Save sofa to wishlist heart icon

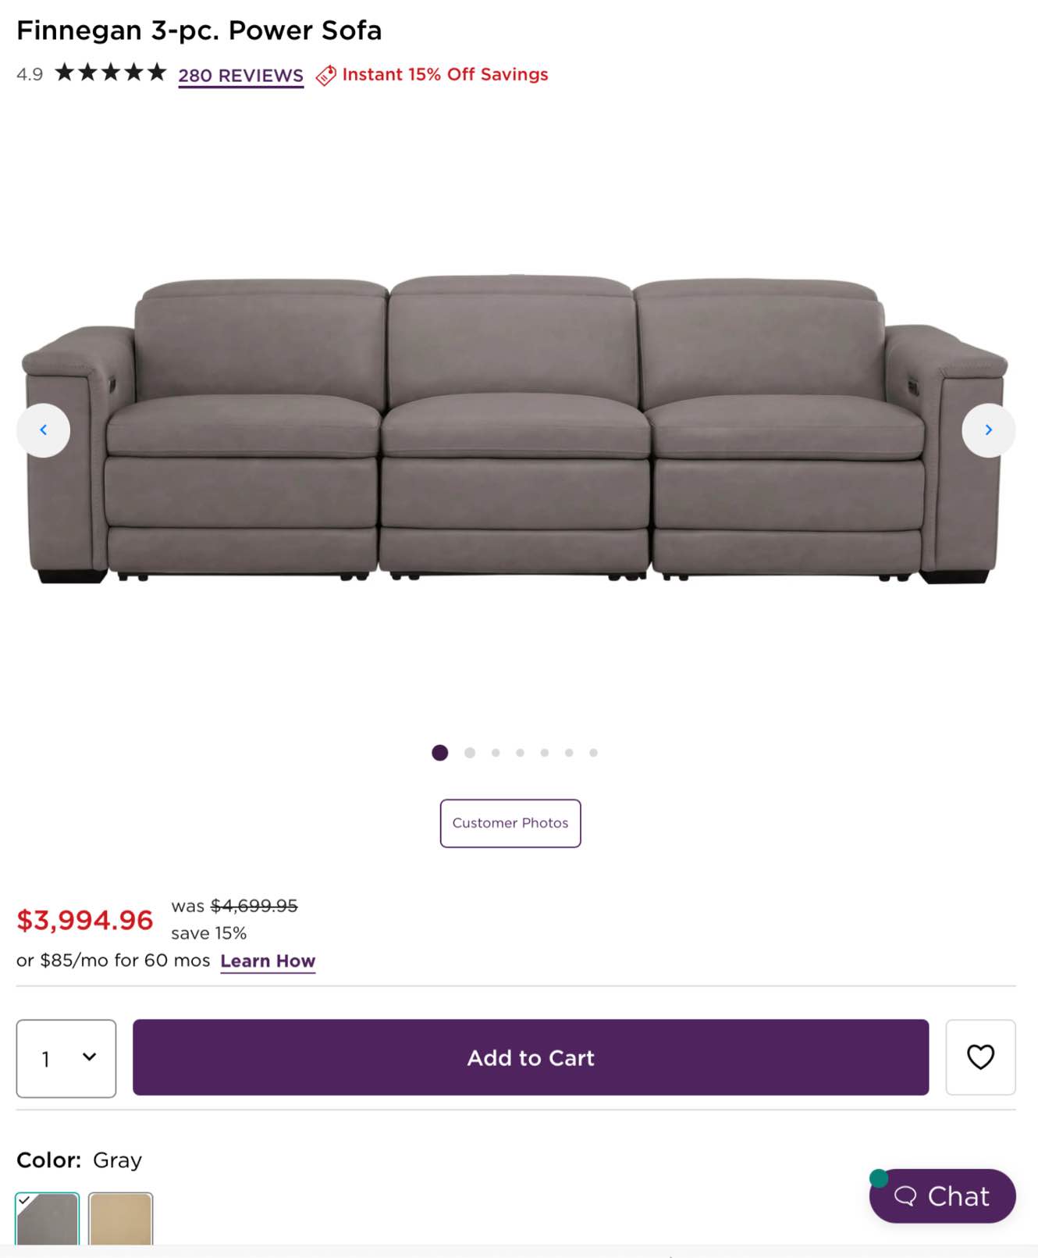(980, 1057)
